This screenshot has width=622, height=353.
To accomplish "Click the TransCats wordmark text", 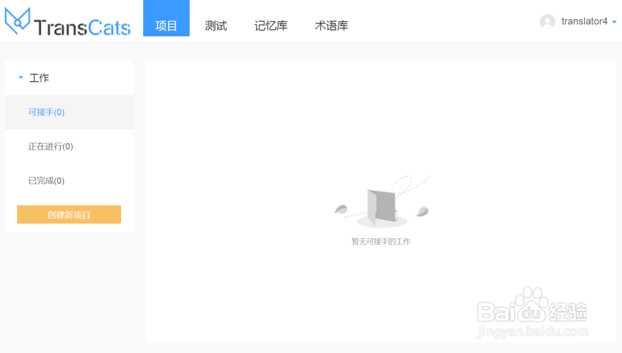I will point(83,27).
